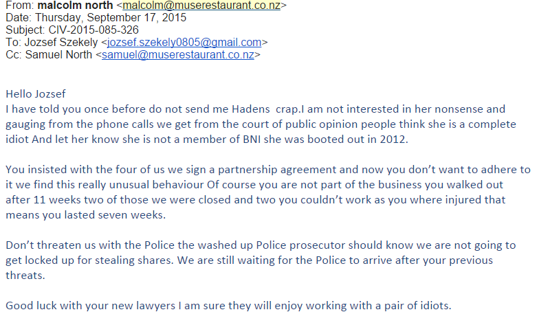Click the Good luck closing sentence
The image size is (550, 323).
pyautogui.click(x=228, y=305)
